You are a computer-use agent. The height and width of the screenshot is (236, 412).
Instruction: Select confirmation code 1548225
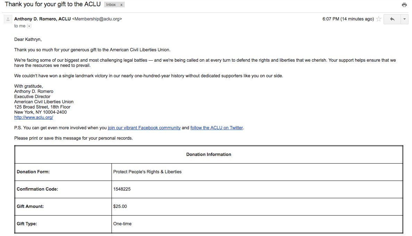122,189
